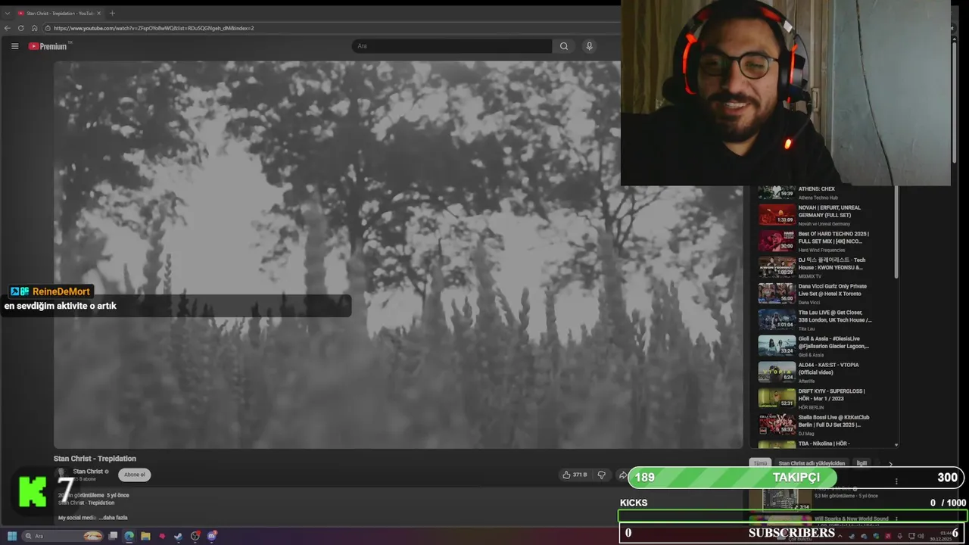Open the volume speaker tray icon
This screenshot has width=969, height=545.
pyautogui.click(x=922, y=536)
